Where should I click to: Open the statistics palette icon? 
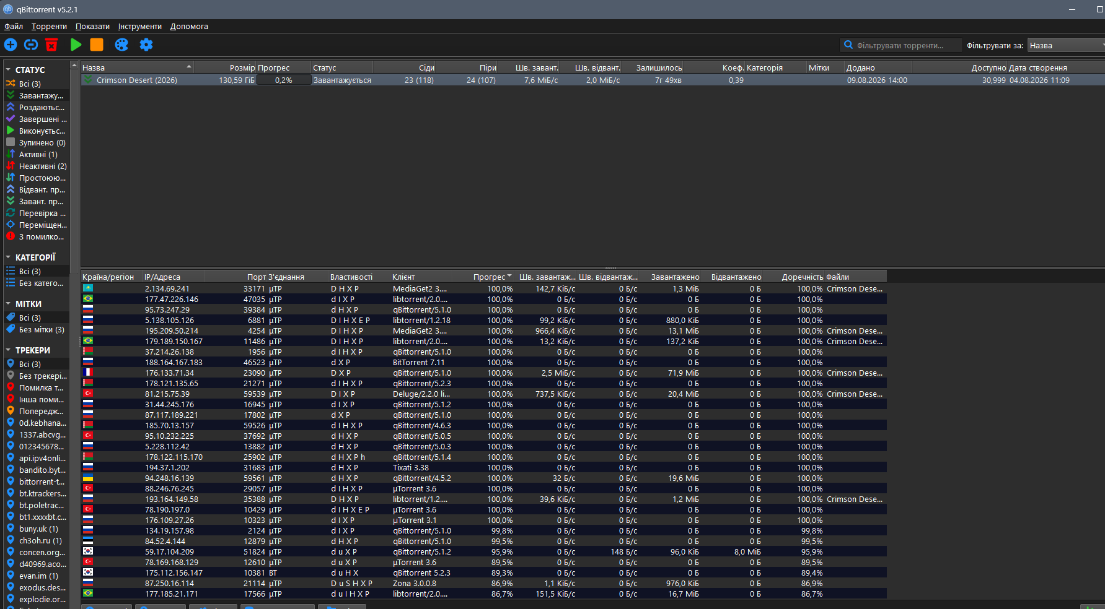click(121, 45)
